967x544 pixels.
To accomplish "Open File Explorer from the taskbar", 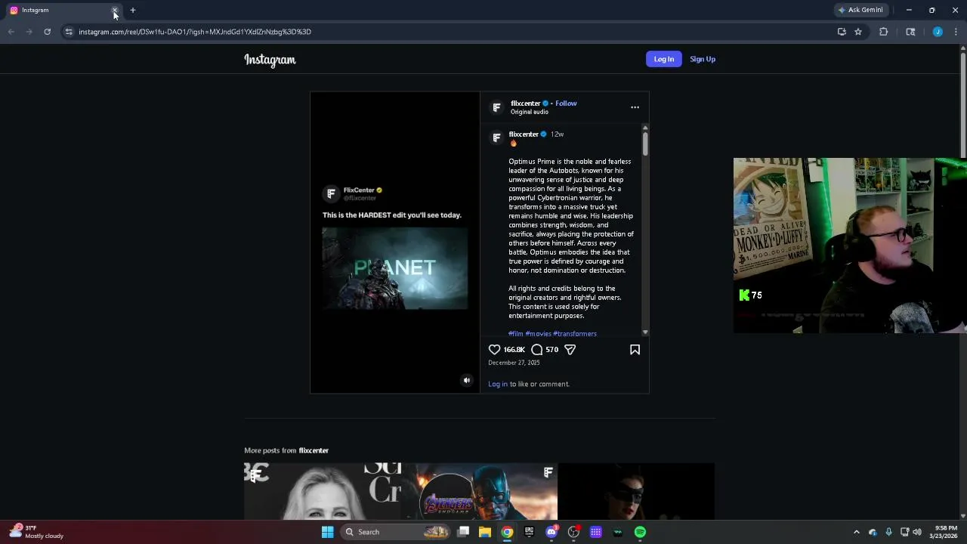I will [485, 532].
